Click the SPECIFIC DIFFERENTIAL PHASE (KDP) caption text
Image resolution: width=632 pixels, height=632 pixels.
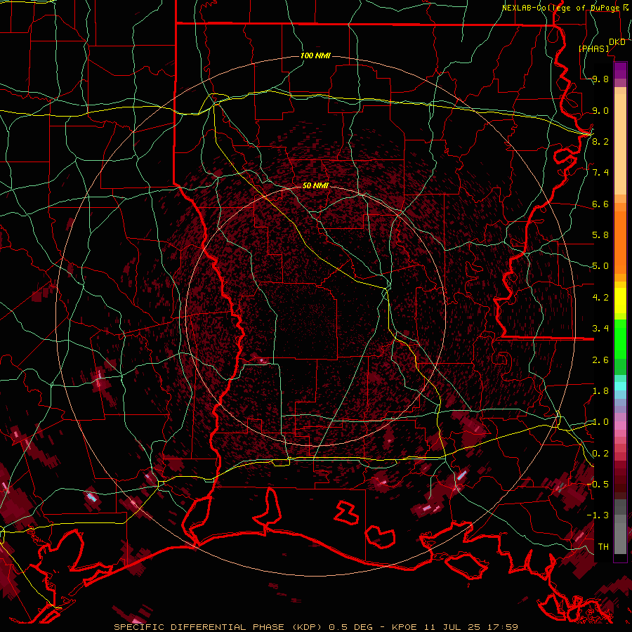(218, 627)
